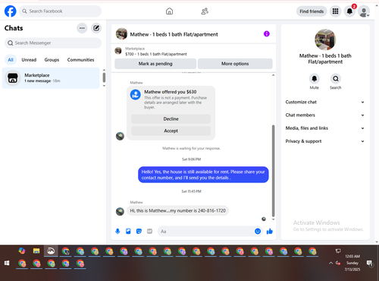379x281 pixels.
Task: Open the Windows Start button
Action: click(7, 264)
